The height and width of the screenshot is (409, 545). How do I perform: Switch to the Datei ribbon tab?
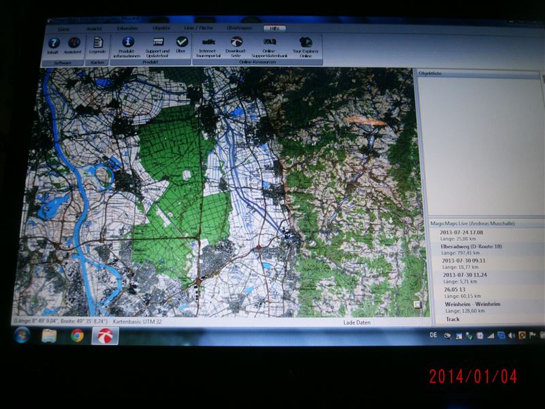(63, 29)
